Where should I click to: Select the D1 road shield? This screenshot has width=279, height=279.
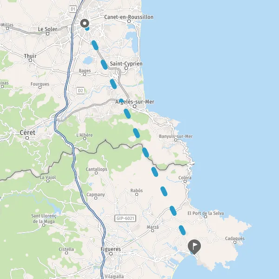pyautogui.click(x=73, y=9)
